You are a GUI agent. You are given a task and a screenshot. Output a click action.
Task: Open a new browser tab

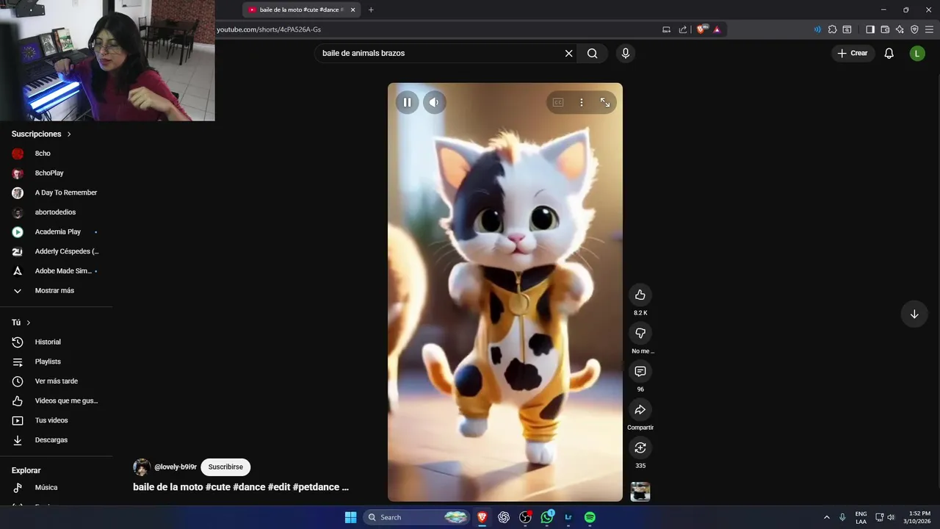[x=371, y=10]
